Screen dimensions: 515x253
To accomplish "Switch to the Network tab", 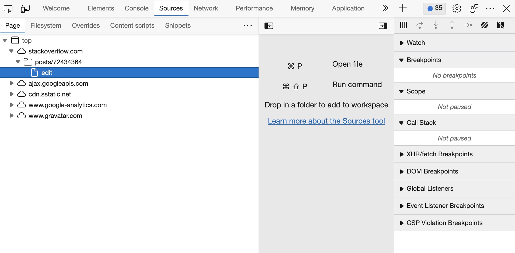I will (x=206, y=8).
